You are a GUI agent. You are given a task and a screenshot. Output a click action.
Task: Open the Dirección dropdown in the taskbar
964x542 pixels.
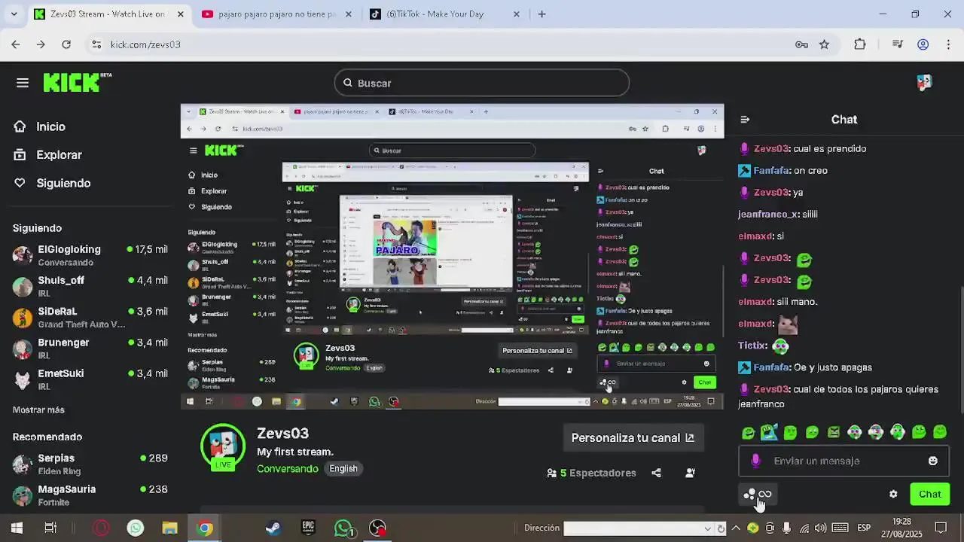(x=707, y=528)
